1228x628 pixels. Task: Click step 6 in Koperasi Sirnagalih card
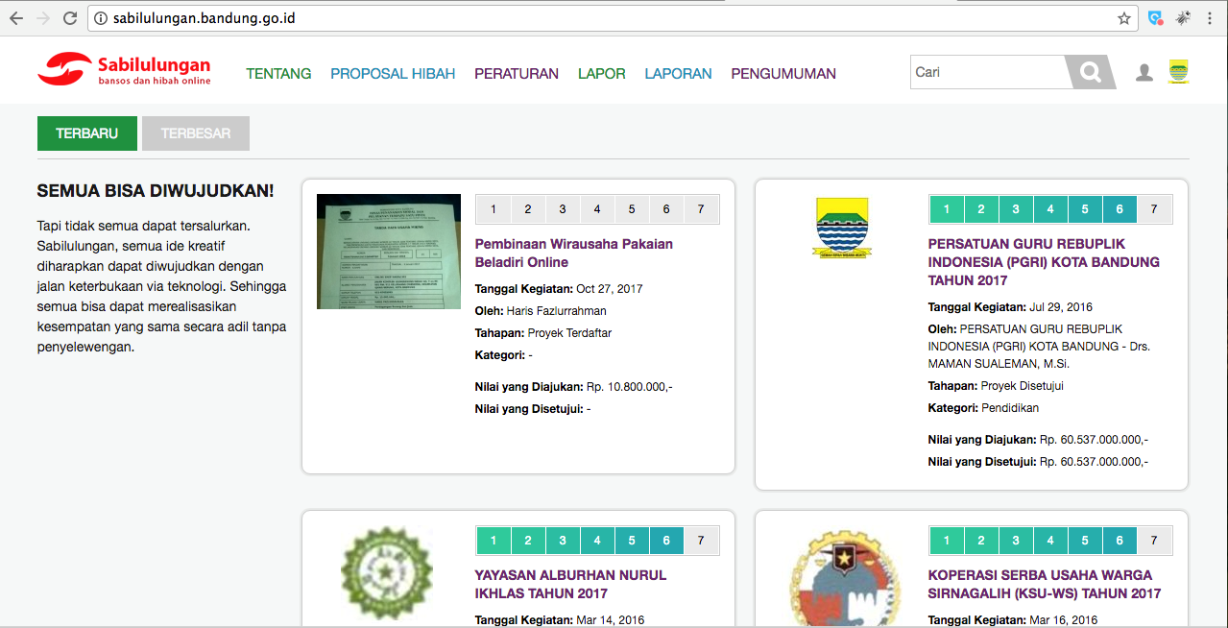pos(1120,541)
